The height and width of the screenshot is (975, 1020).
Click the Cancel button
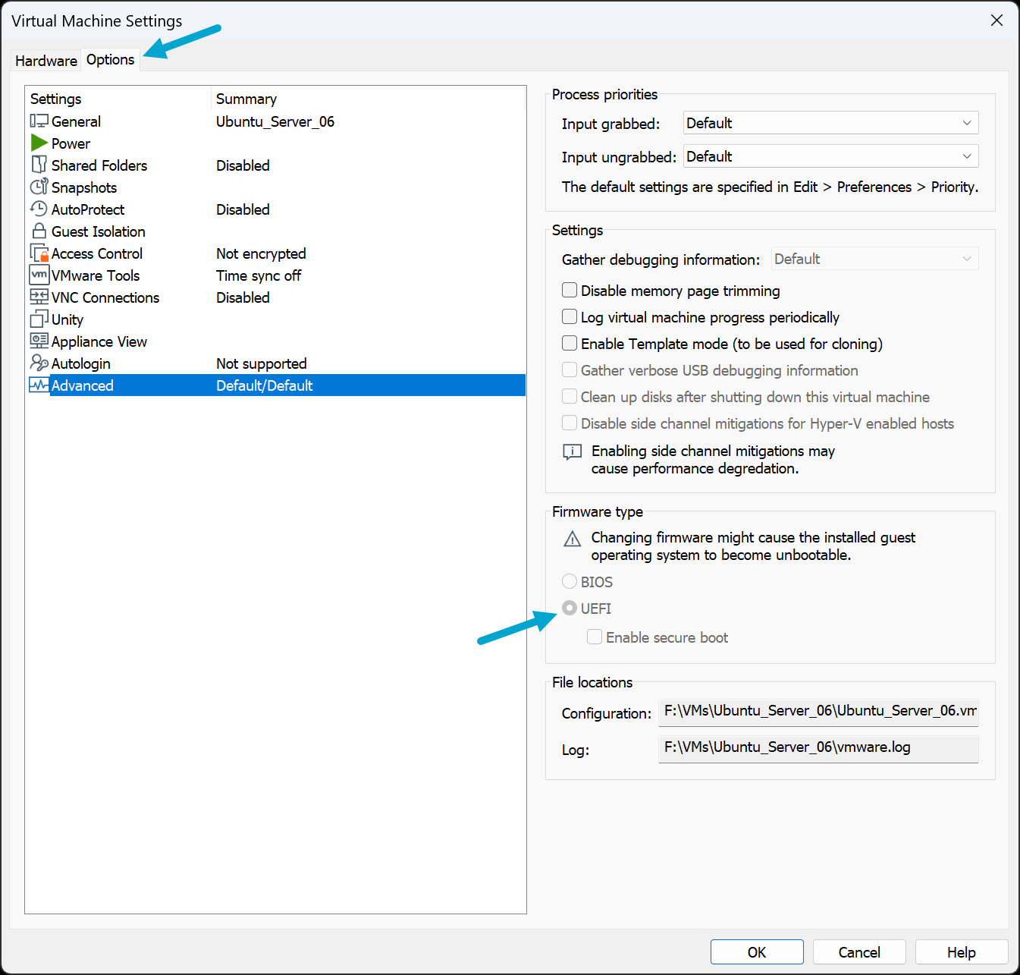point(858,952)
